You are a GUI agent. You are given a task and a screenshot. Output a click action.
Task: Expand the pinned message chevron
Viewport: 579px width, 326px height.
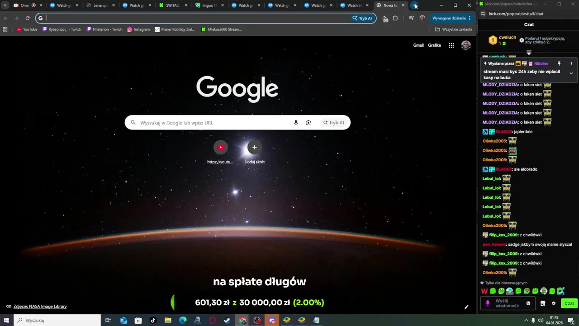point(571,73)
